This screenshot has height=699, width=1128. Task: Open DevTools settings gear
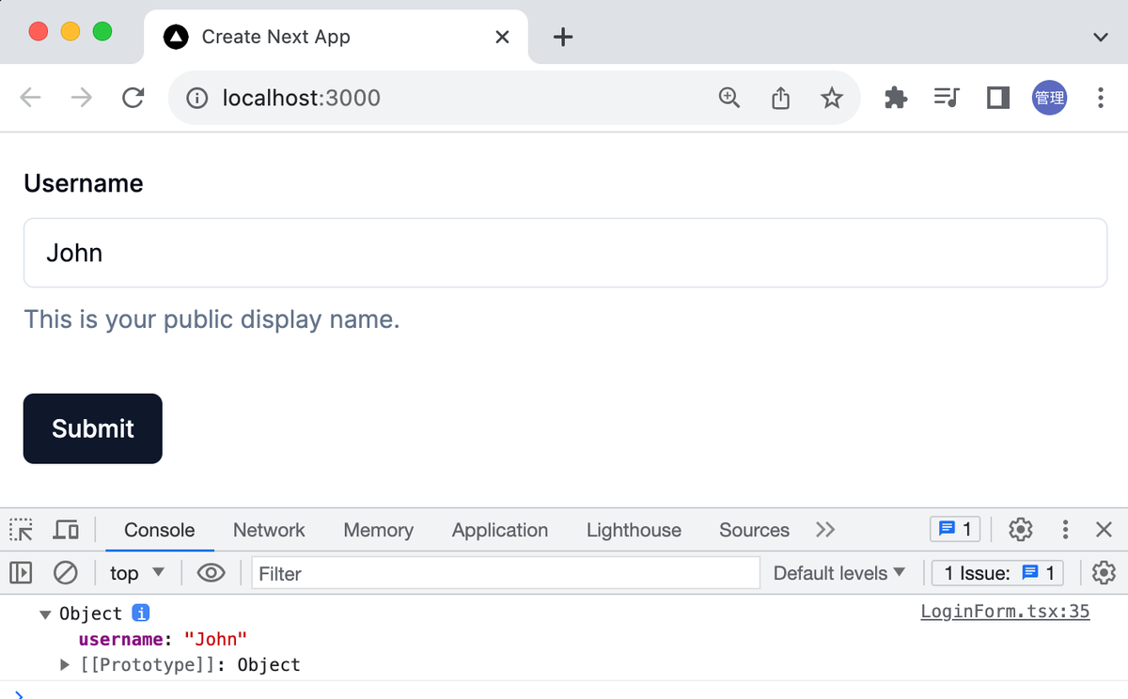tap(1020, 530)
